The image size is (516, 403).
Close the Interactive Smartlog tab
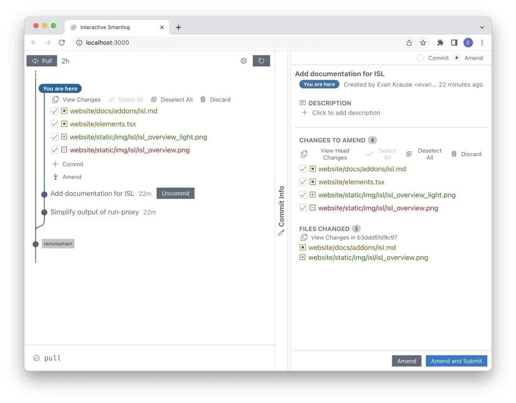162,27
